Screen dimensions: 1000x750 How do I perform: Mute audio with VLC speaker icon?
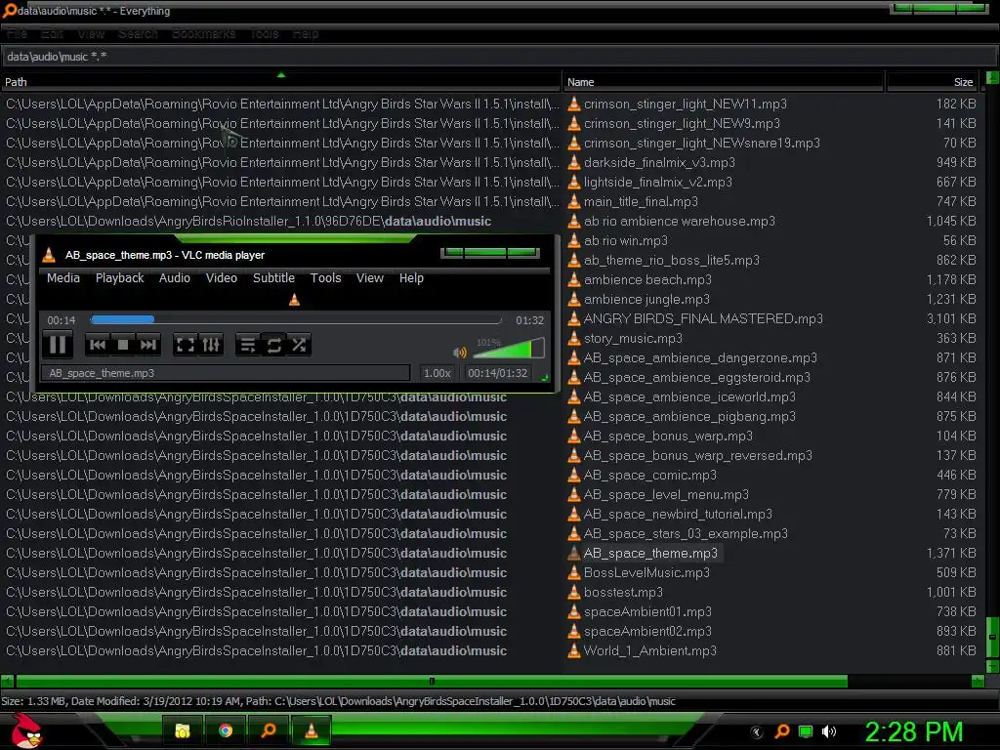click(459, 352)
